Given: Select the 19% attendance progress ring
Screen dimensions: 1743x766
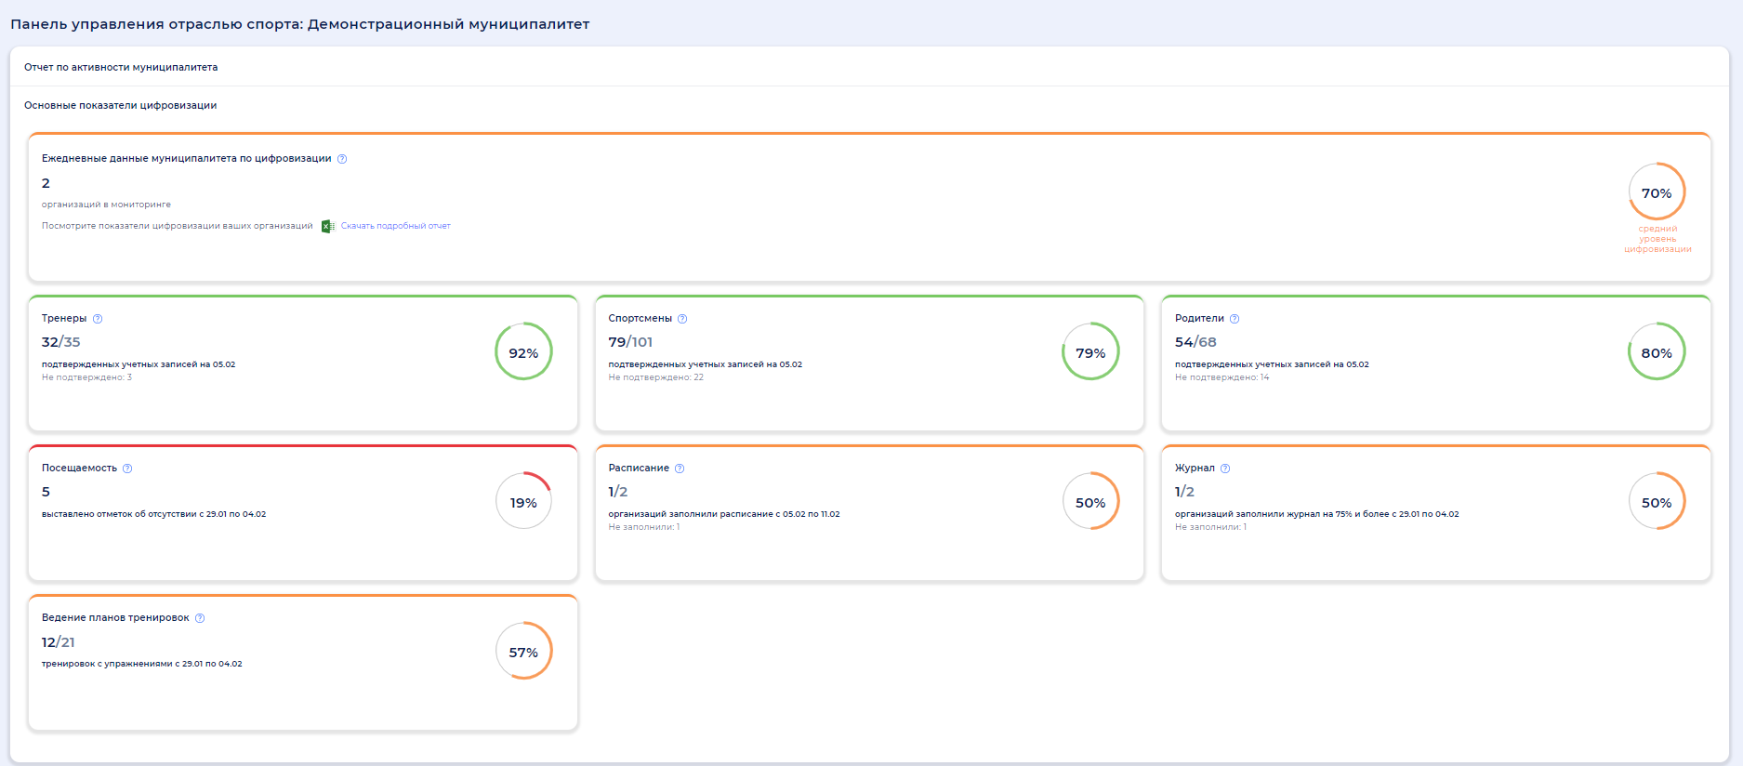Looking at the screenshot, I should [523, 502].
